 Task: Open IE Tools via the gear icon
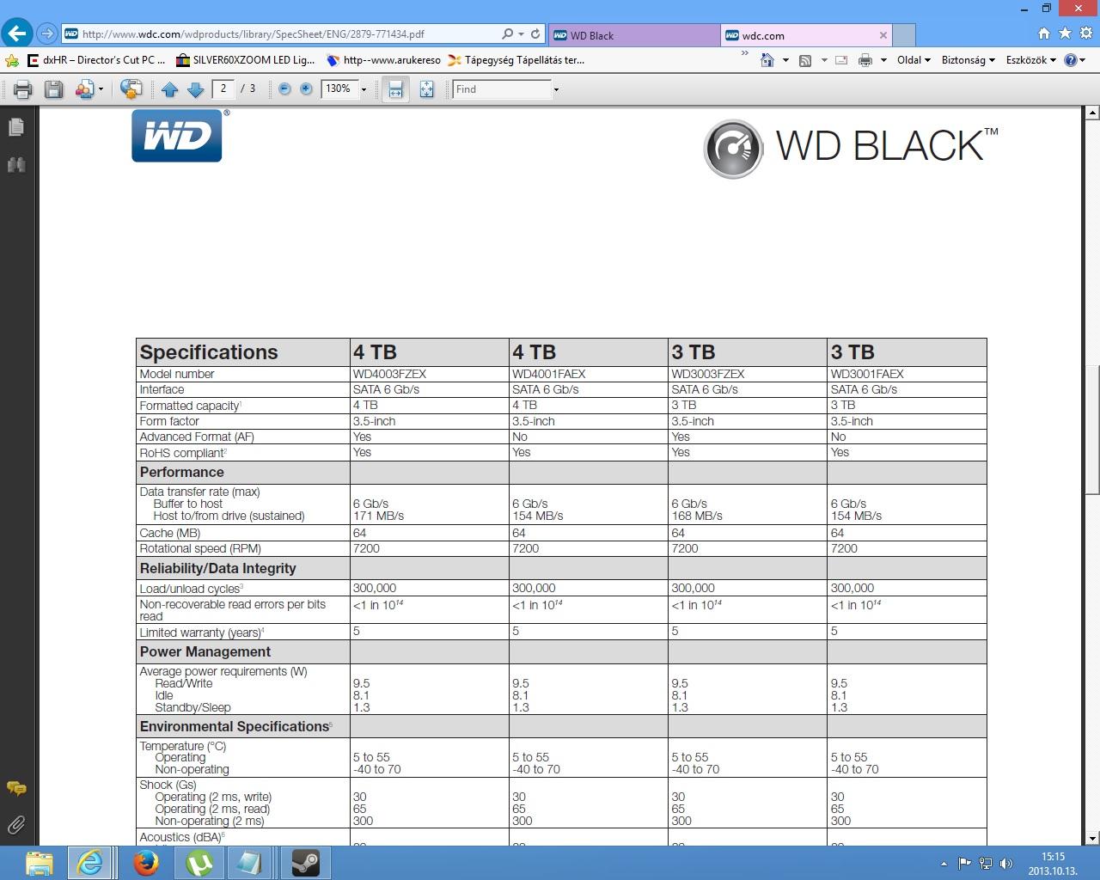pos(1085,34)
